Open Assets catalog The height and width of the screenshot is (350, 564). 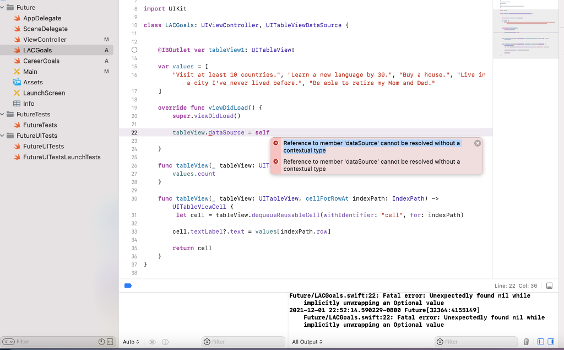33,82
